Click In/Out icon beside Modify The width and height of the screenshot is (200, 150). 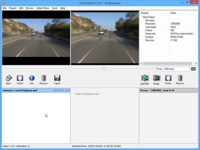[x=168, y=78]
